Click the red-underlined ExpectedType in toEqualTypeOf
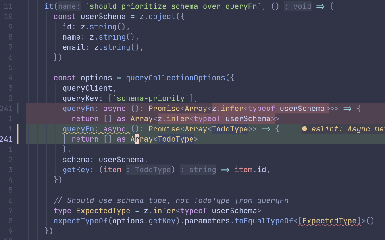 pyautogui.click(x=329, y=221)
